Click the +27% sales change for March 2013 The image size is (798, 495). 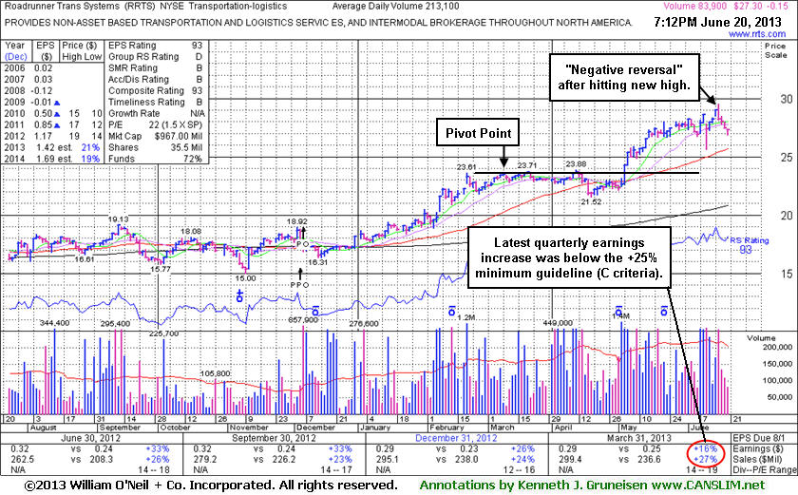705,460
